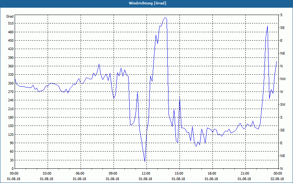This screenshot has width=293, height=183.
Task: Select the y-axis value 240
Action: (11, 100)
